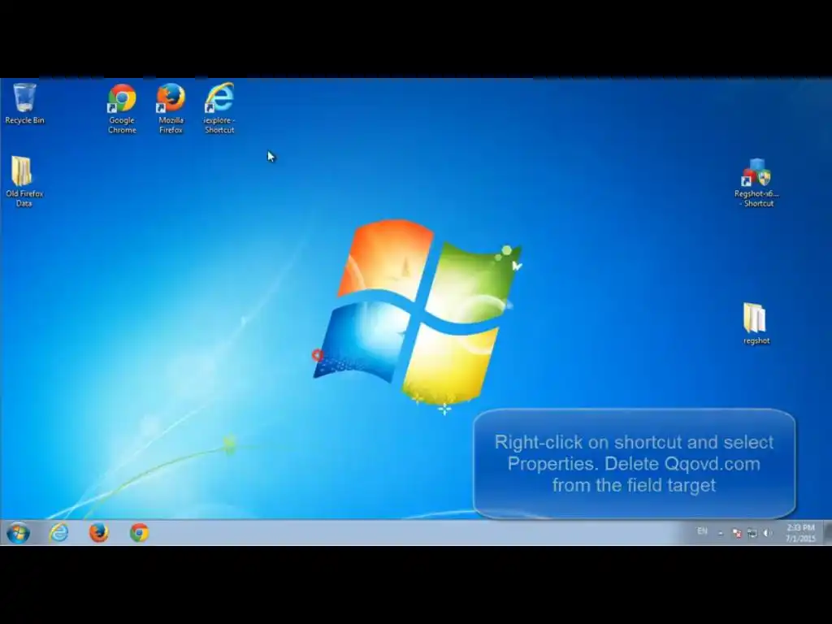832x624 pixels.
Task: Open the taskbar clock showing 2:33 PM
Action: click(x=800, y=533)
